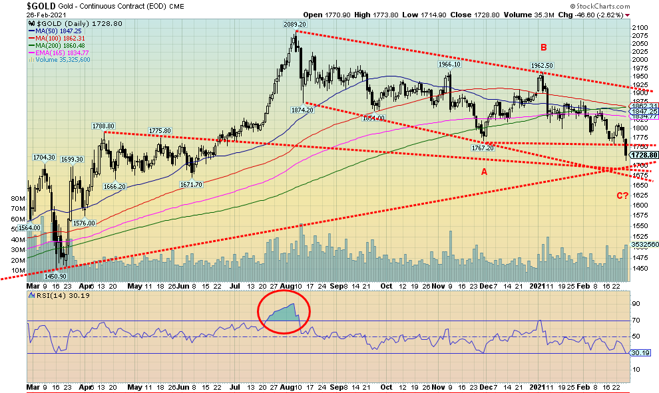659x393 pixels.
Task: Click the Aug month label on RSI axis
Action: (288, 386)
